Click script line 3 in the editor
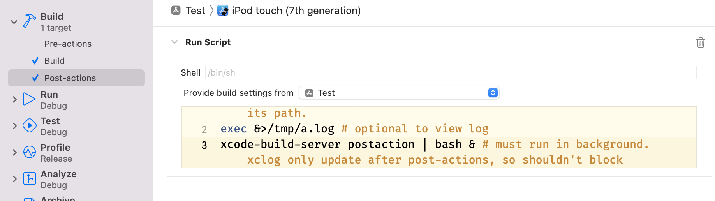715x201 pixels. (317, 145)
